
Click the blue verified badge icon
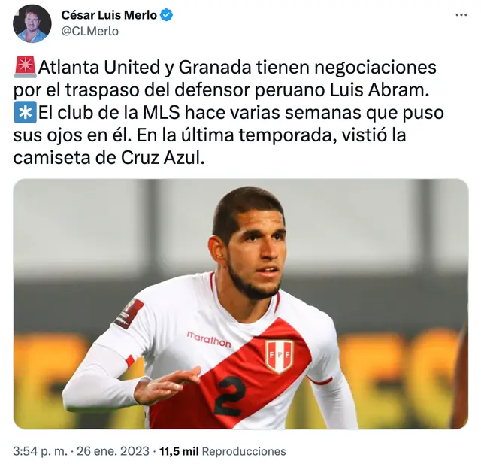click(167, 15)
